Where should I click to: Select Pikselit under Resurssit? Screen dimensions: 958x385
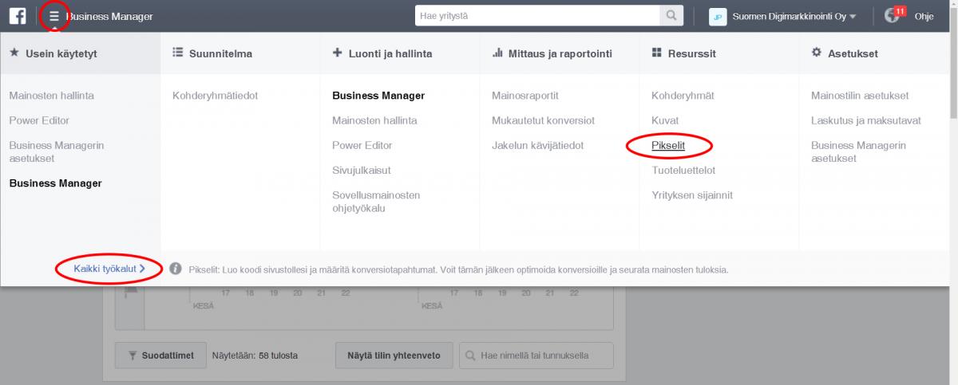668,146
